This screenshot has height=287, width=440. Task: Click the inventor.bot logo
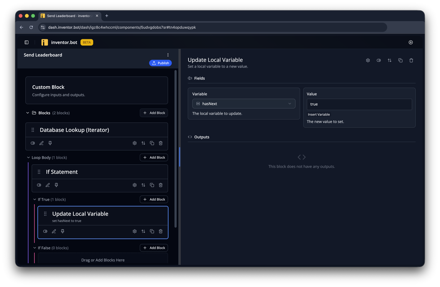(x=45, y=42)
